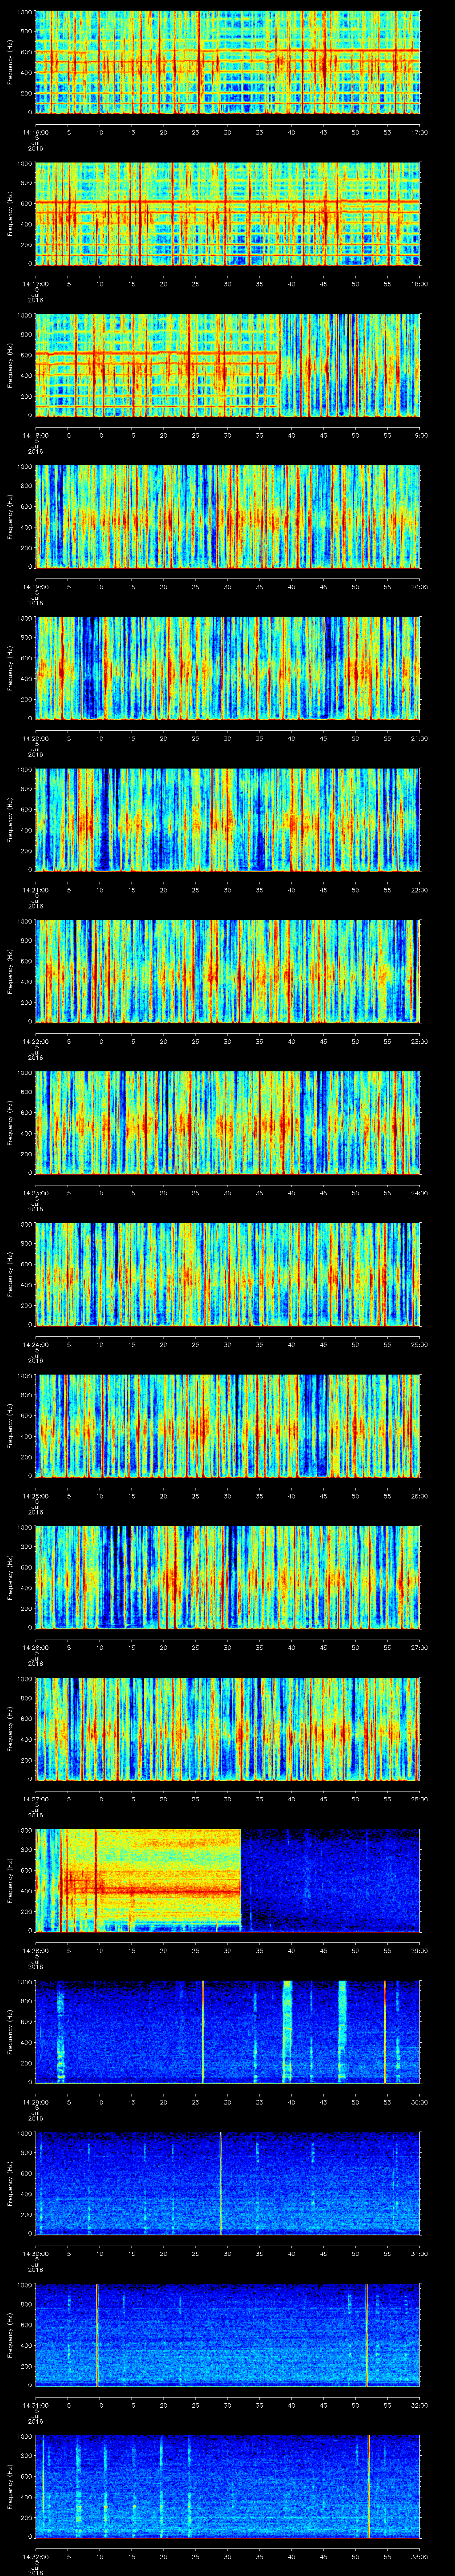The width and height of the screenshot is (455, 2576).
Task: Click the 14:18:00 start time label
Action: tap(36, 434)
